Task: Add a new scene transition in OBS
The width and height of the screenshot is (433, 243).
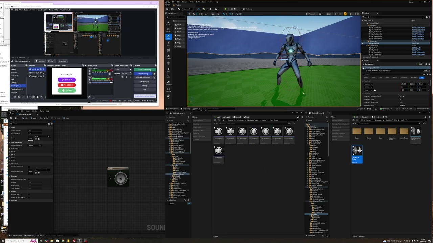Action: [122, 77]
